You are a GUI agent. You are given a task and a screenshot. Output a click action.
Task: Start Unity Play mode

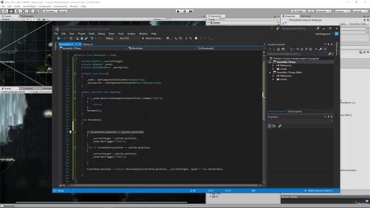click(x=179, y=11)
